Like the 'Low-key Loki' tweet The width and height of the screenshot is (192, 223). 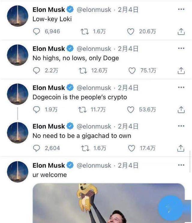tap(130, 32)
